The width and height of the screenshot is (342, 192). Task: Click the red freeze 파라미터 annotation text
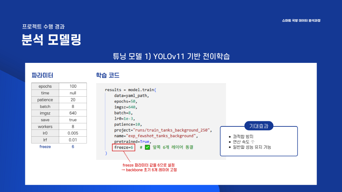tap(149, 165)
